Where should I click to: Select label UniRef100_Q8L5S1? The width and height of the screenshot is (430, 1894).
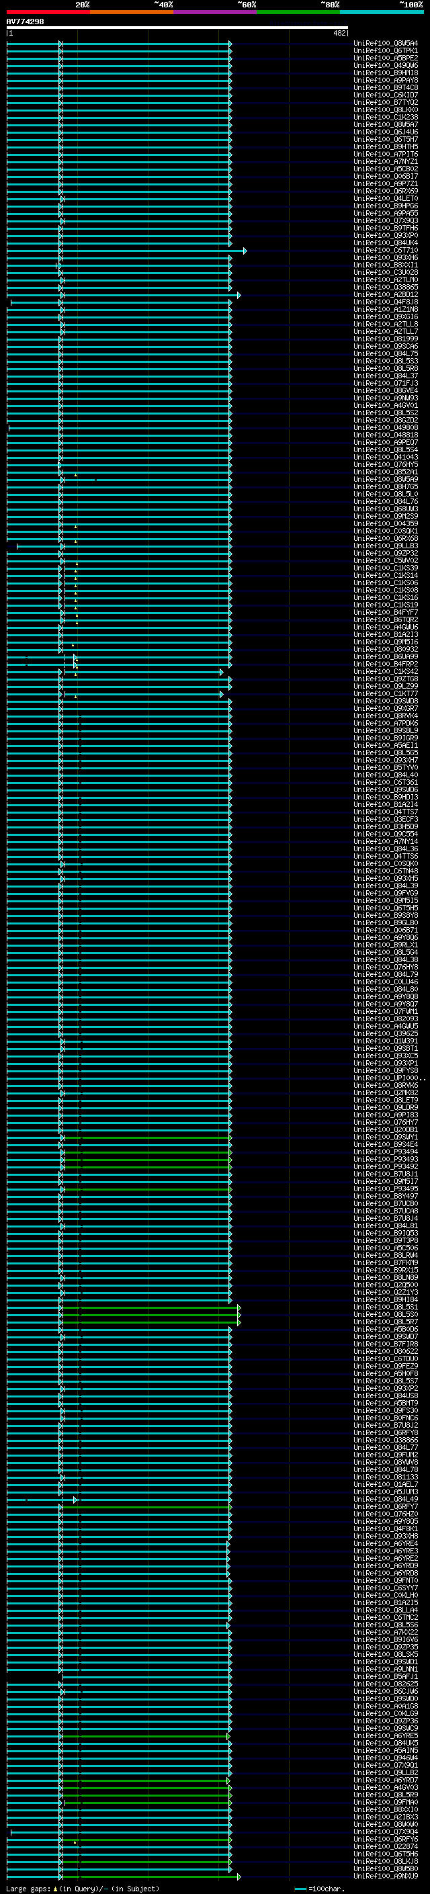click(386, 1307)
